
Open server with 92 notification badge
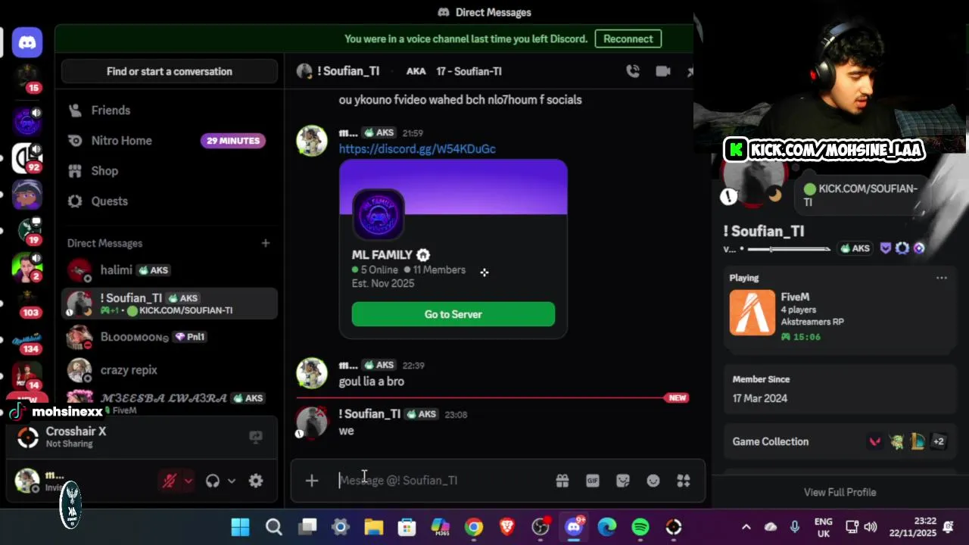[27, 157]
